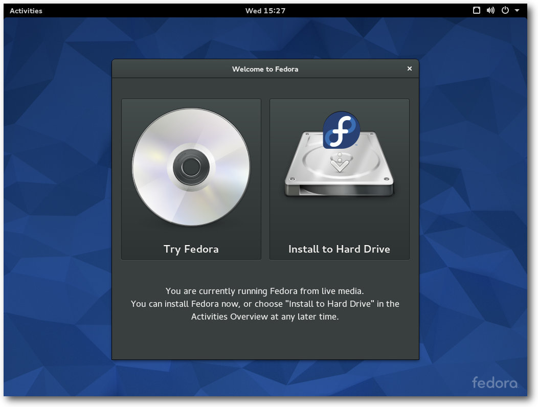Click the line mentioning live media
Image resolution: width=538 pixels, height=407 pixels.
264,291
